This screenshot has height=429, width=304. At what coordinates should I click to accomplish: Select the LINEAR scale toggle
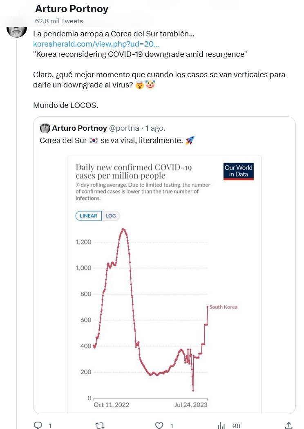click(89, 216)
